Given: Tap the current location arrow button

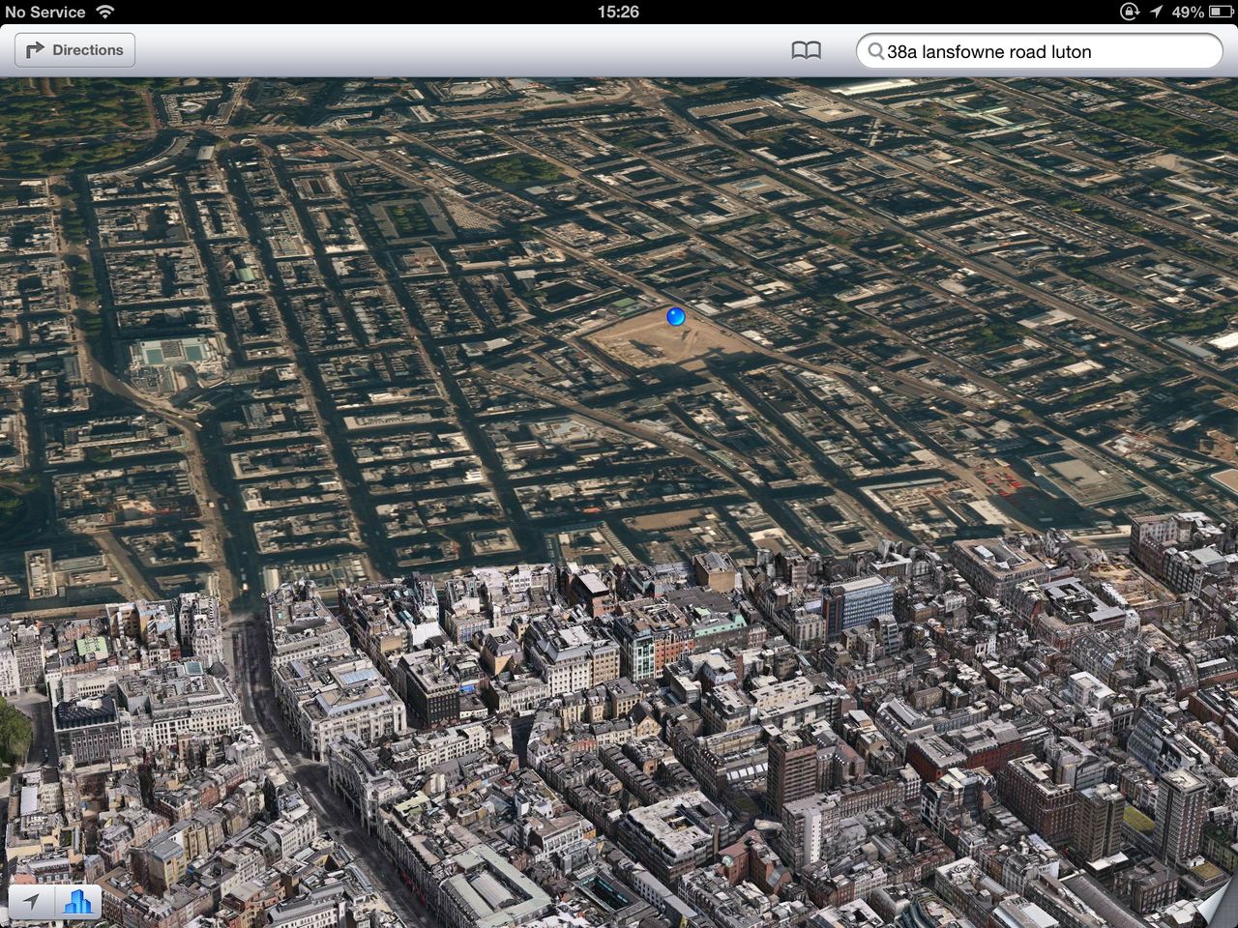Looking at the screenshot, I should [32, 902].
